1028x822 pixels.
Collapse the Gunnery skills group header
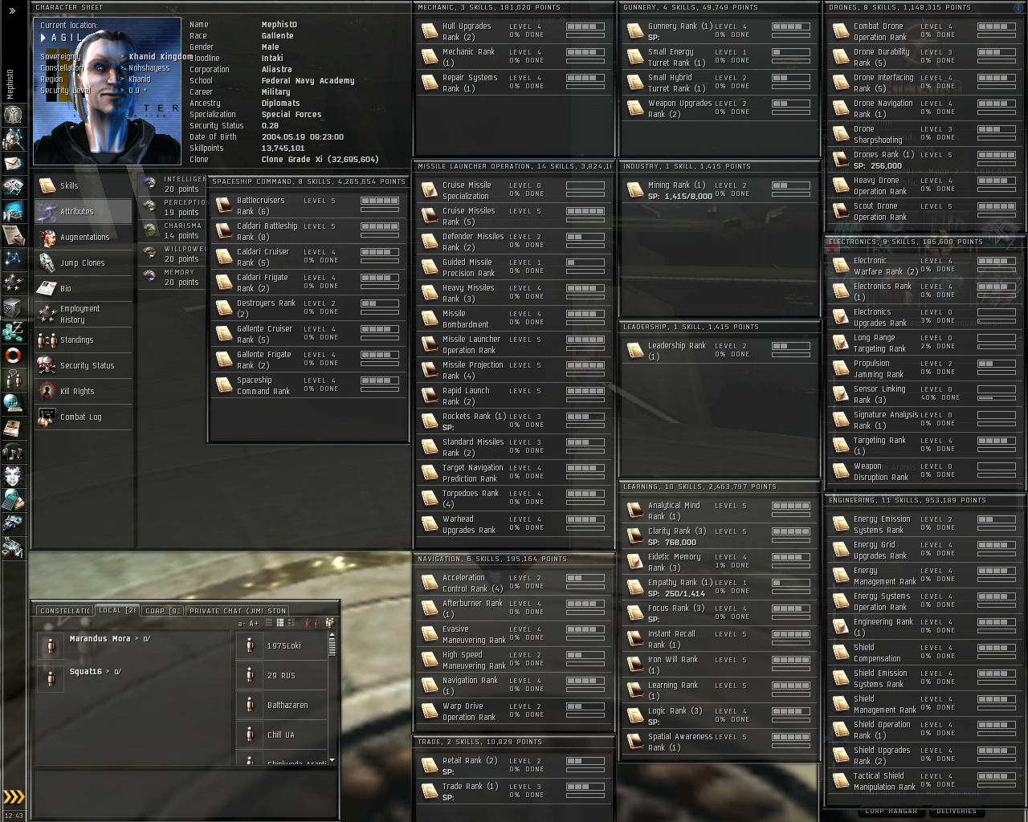pyautogui.click(x=720, y=7)
